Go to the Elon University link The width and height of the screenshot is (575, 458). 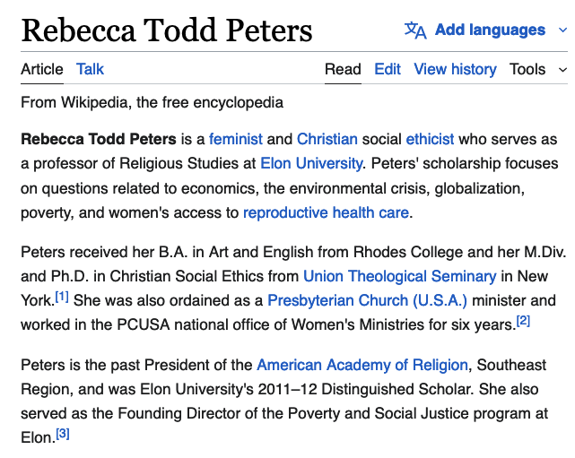(x=311, y=163)
